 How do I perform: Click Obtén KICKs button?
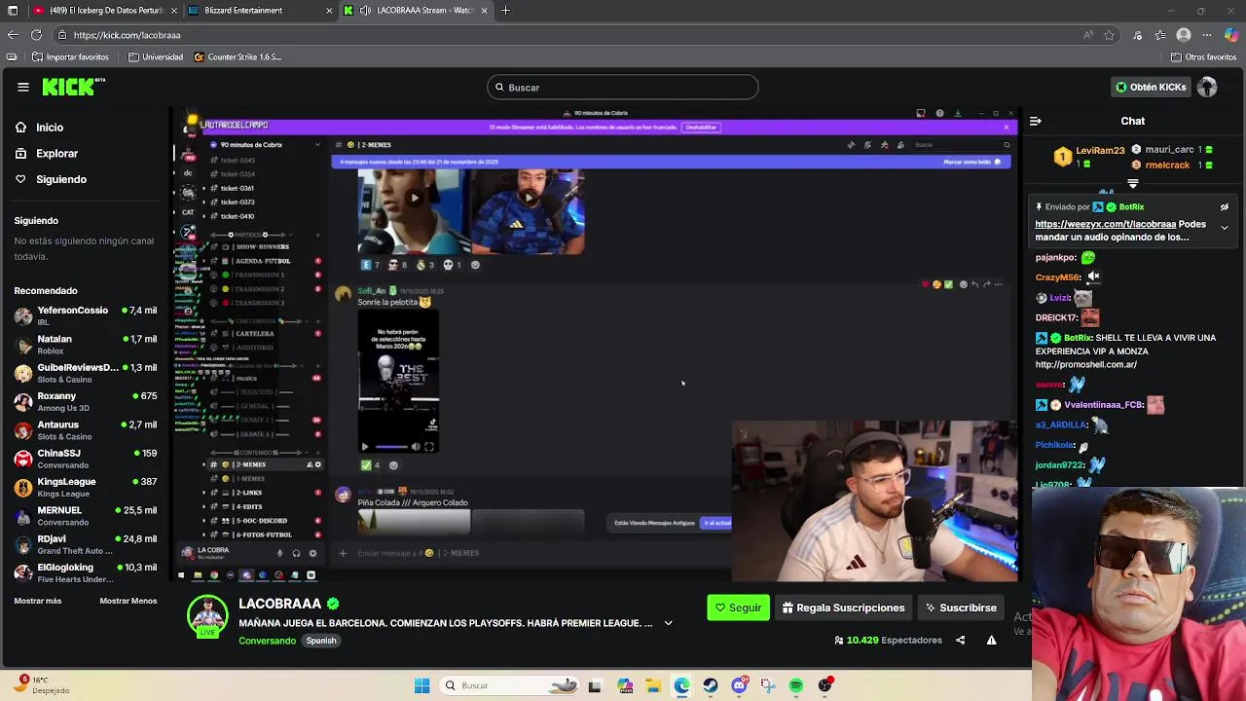coord(1151,87)
